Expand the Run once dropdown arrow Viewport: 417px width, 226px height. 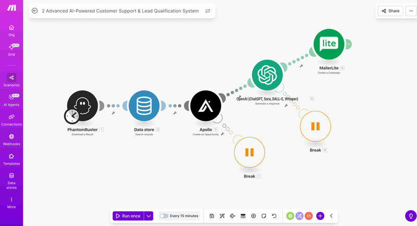pos(149,216)
